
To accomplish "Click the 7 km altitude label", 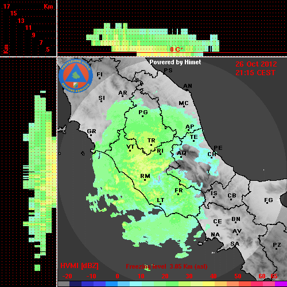I will (41, 42).
